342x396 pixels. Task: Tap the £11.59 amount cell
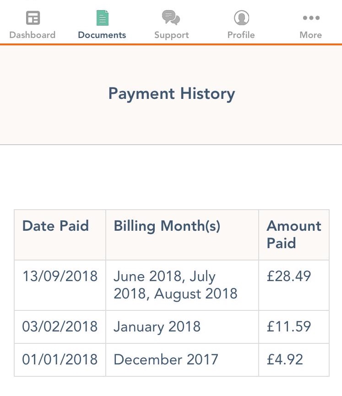294,327
